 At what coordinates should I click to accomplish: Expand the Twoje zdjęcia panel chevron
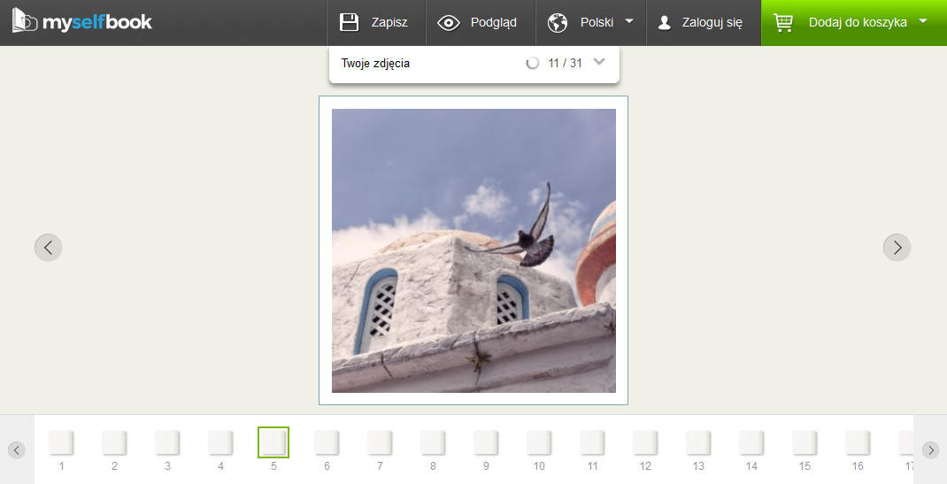[599, 62]
